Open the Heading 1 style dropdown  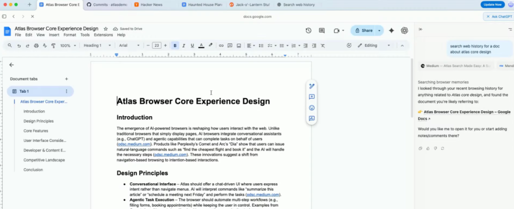[97, 46]
